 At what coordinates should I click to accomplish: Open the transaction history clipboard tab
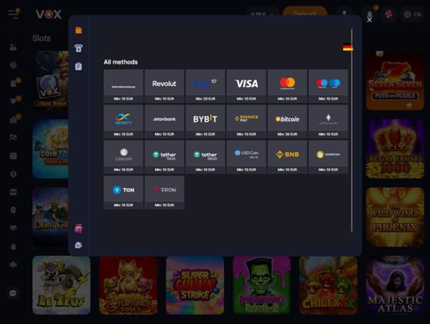pyautogui.click(x=78, y=66)
